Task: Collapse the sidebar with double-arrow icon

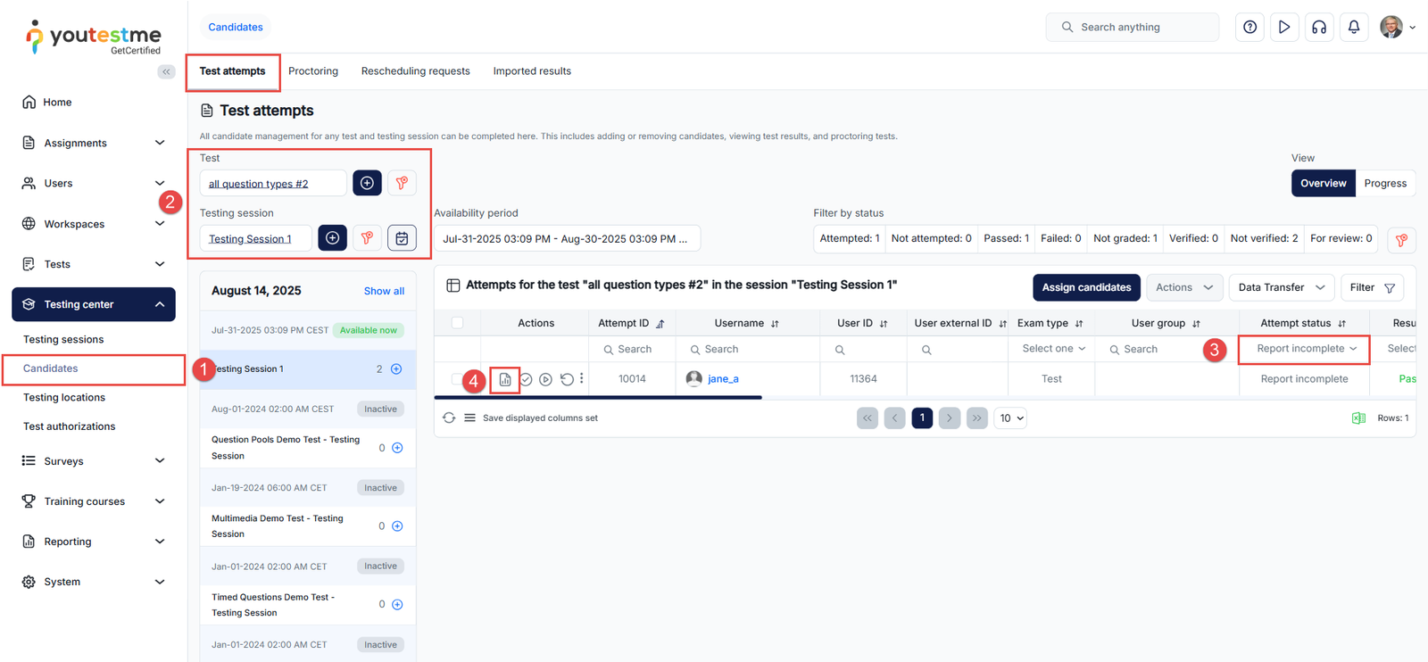Action: click(x=166, y=71)
